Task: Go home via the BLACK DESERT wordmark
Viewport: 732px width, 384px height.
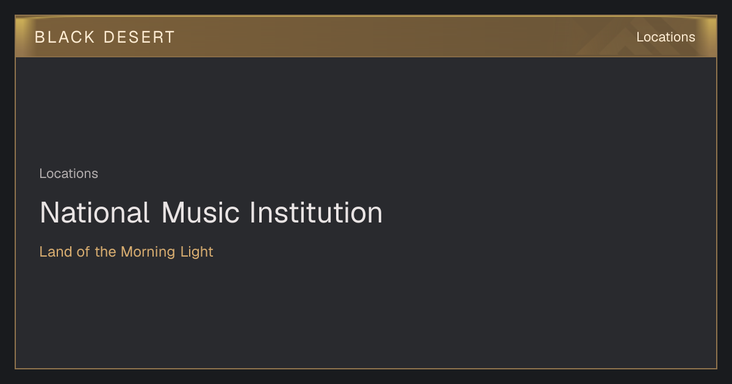Action: click(x=104, y=37)
